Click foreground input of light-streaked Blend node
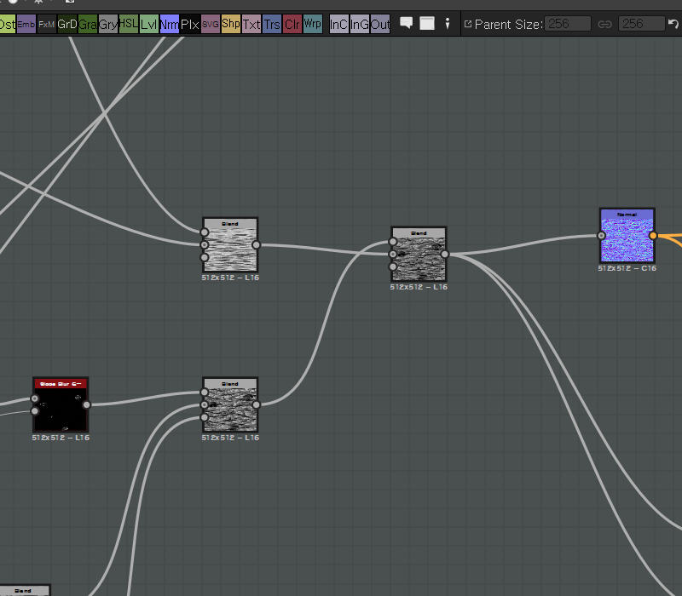The image size is (682, 596). pyautogui.click(x=205, y=232)
